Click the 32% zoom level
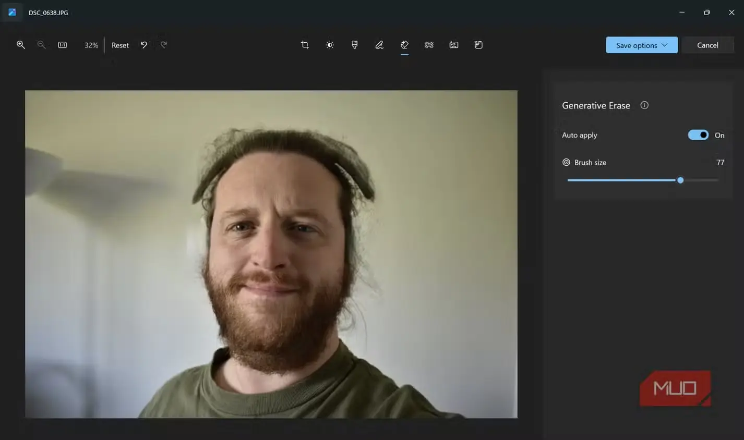744x440 pixels. point(91,45)
